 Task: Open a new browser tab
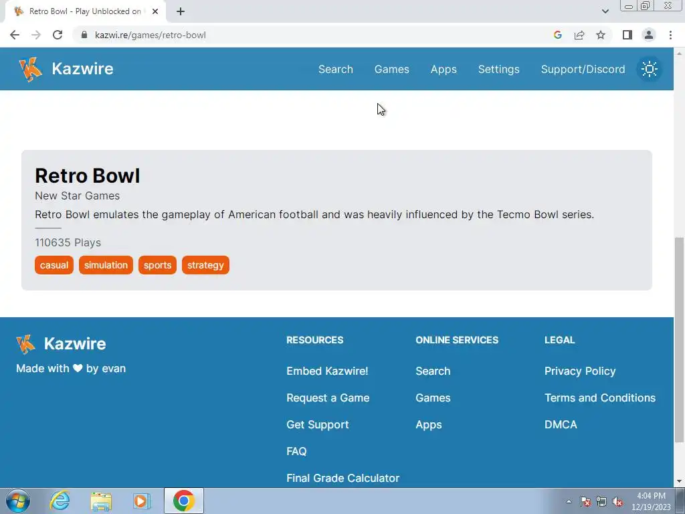tap(181, 11)
